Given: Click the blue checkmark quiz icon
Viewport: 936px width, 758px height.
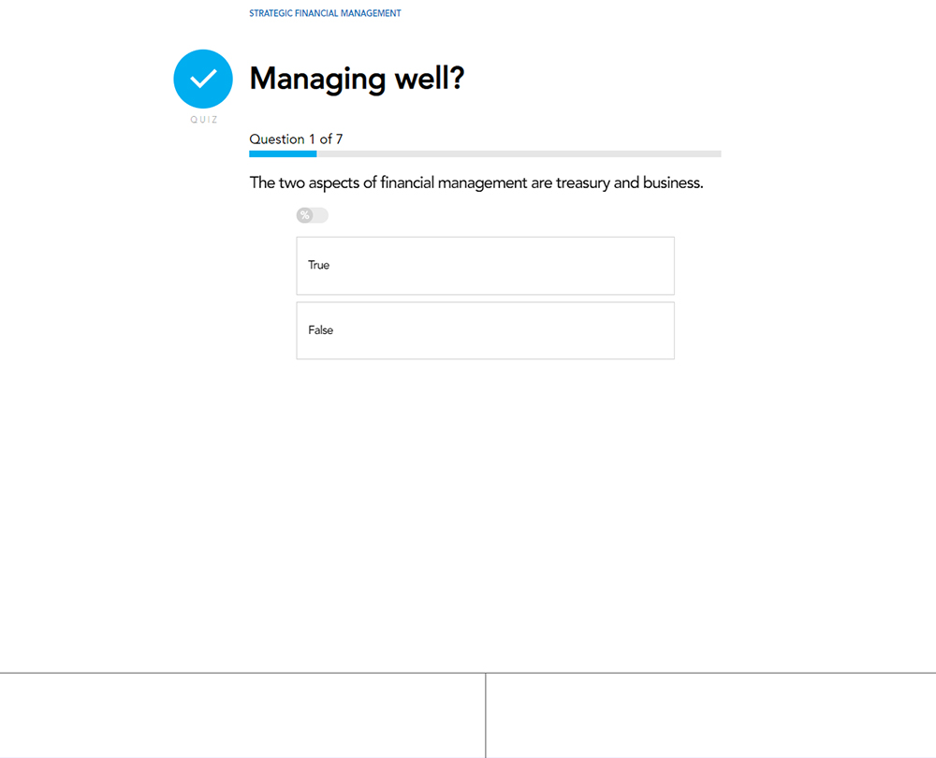Looking at the screenshot, I should pos(203,79).
